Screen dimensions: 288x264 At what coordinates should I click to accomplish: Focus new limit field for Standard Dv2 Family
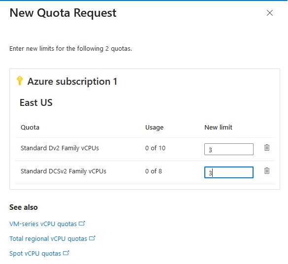[228, 149]
